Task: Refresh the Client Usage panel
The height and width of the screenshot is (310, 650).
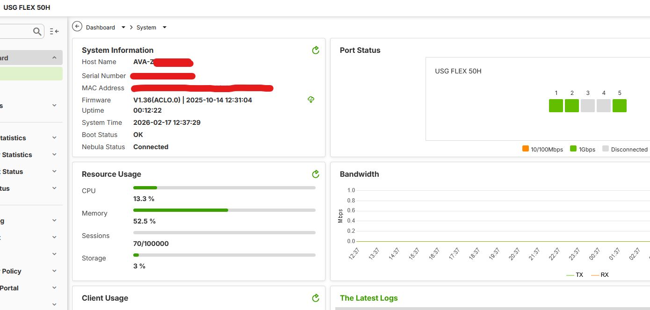Action: coord(316,298)
